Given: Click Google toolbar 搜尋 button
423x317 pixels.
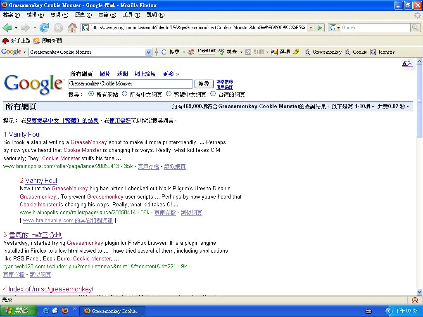Looking at the screenshot, I should pyautogui.click(x=170, y=52).
